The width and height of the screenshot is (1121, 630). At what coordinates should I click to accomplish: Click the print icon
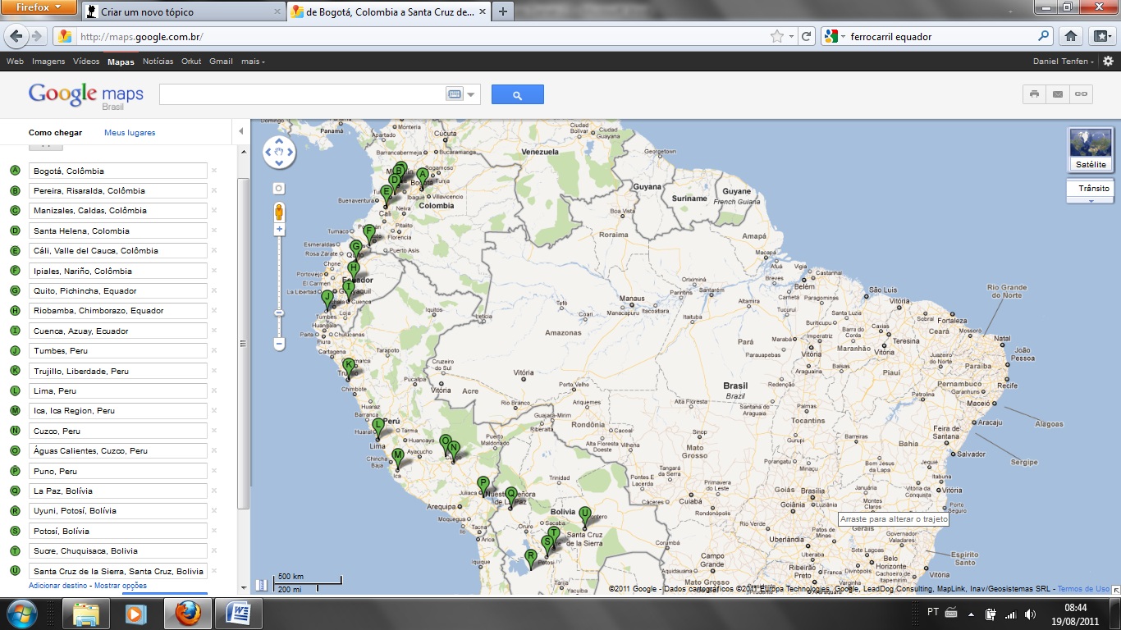[1034, 94]
